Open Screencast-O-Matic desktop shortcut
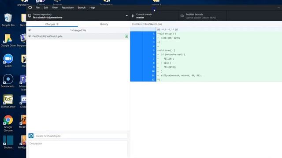The image size is (282, 158). 8,81
